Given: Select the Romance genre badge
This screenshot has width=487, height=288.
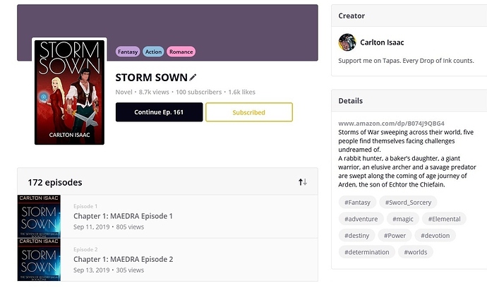Looking at the screenshot, I should pos(181,52).
